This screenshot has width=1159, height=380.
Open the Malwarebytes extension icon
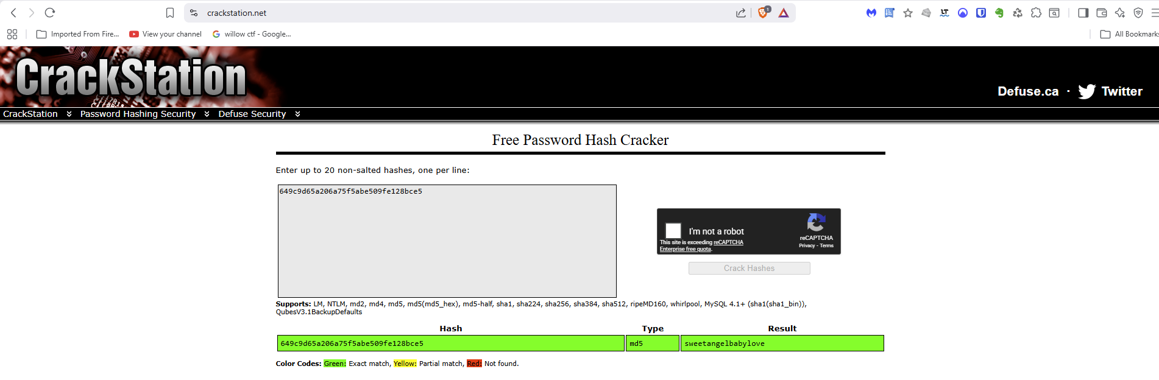click(x=871, y=13)
